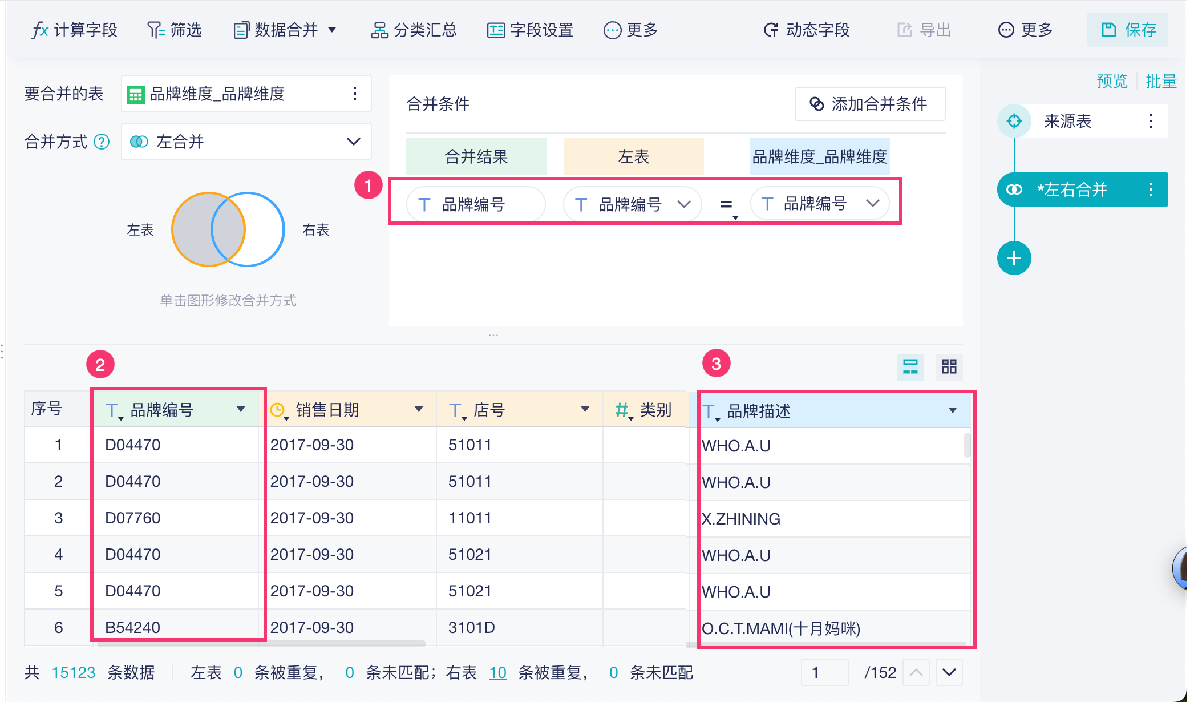
Task: Switch to the grid card view icon
Action: click(949, 366)
